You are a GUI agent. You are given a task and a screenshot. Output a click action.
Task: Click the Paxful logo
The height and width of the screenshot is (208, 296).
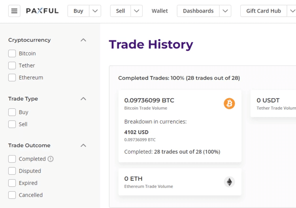(42, 11)
